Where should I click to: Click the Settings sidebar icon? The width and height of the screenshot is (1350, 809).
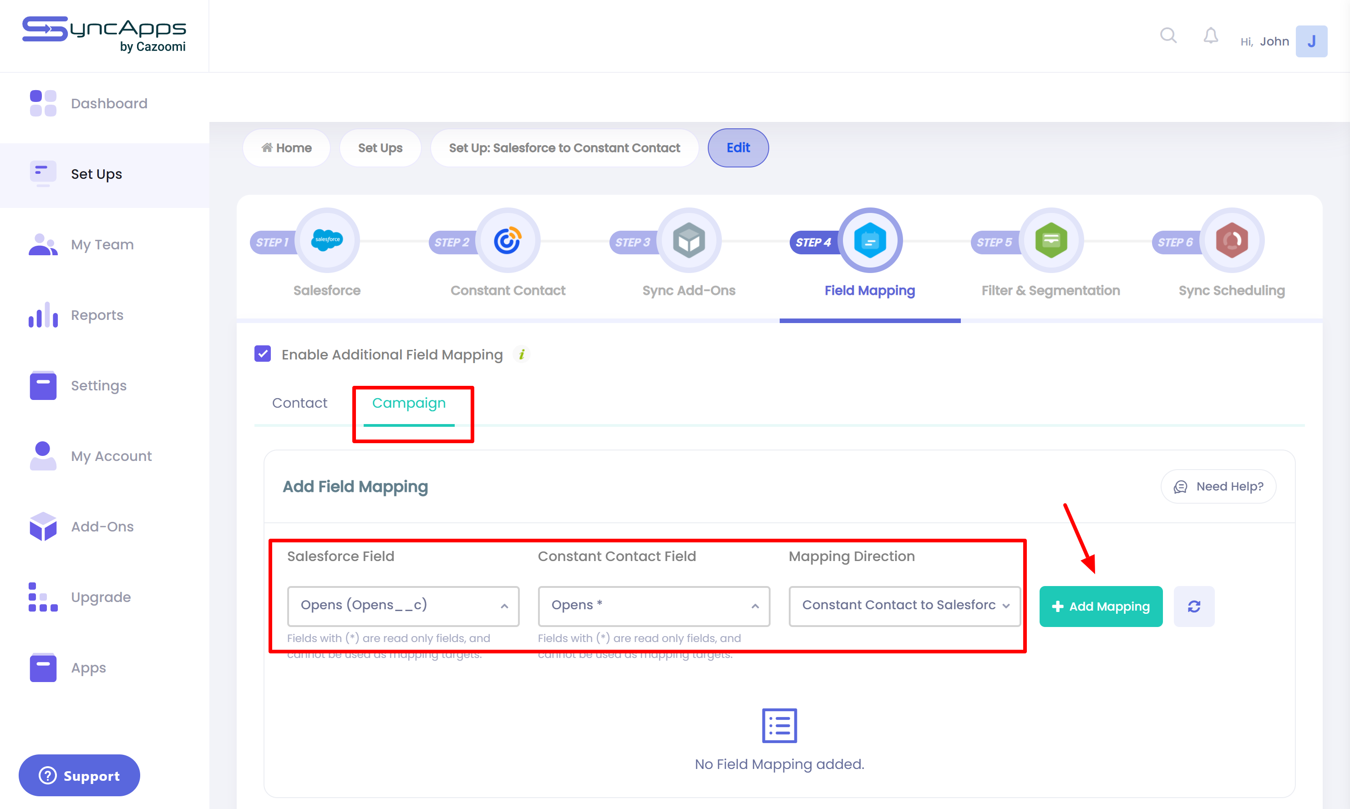[x=43, y=385]
